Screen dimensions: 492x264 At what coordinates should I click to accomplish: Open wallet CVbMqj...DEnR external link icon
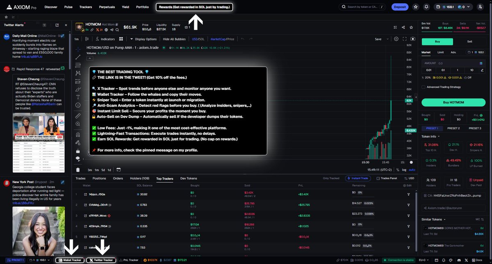[85, 205]
